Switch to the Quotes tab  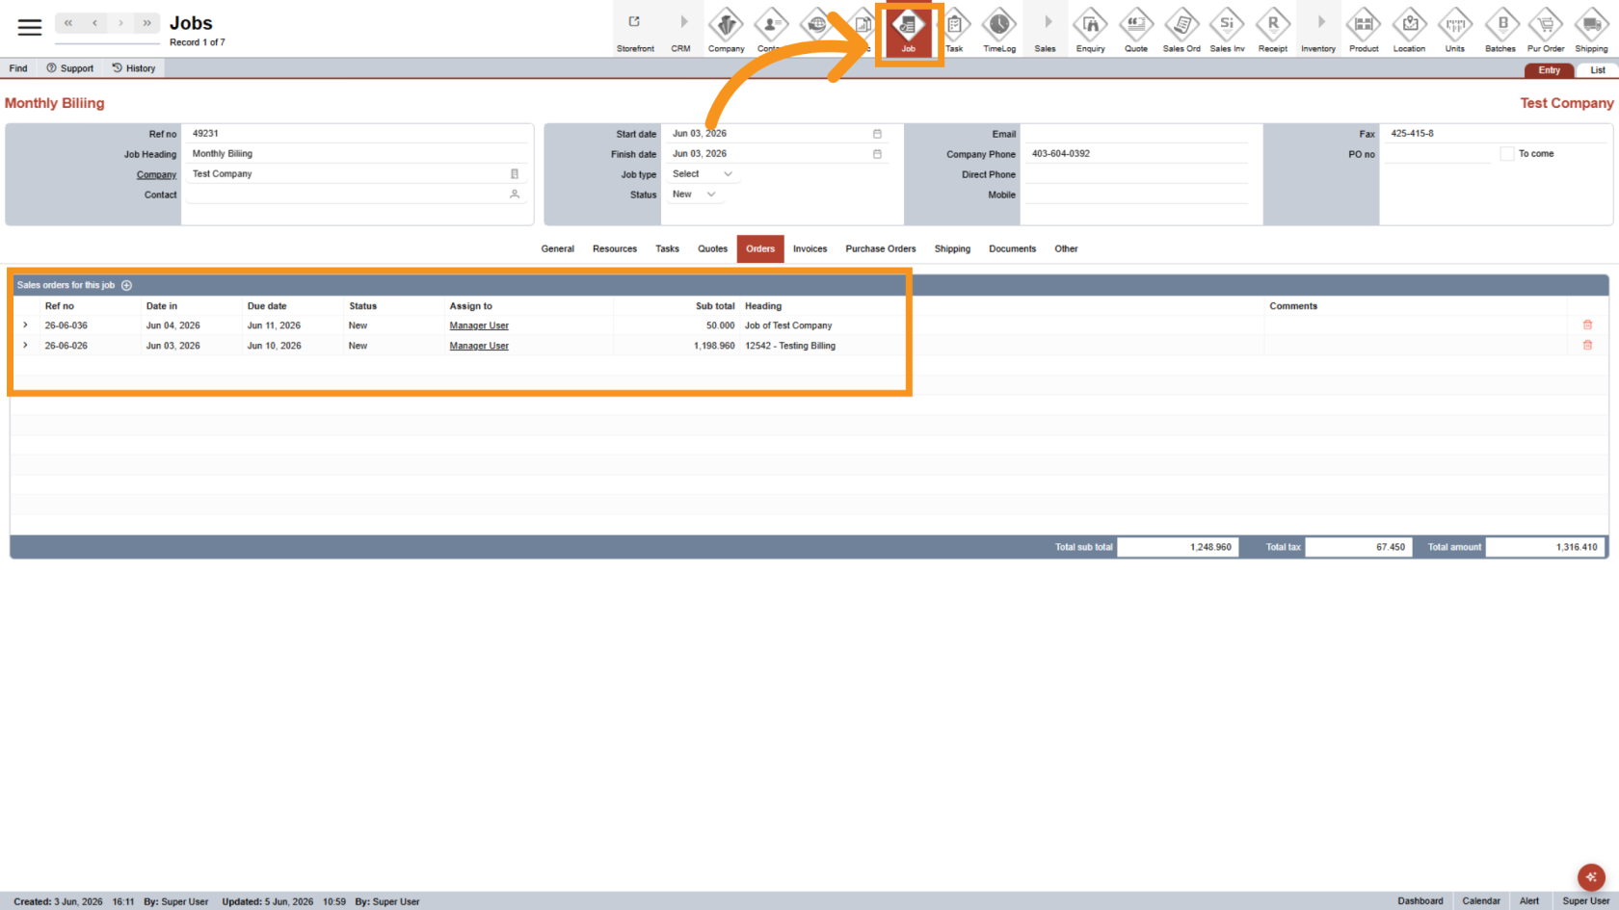(x=712, y=249)
